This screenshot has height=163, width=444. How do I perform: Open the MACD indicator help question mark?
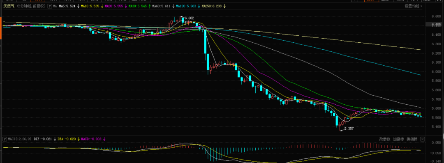point(5,139)
